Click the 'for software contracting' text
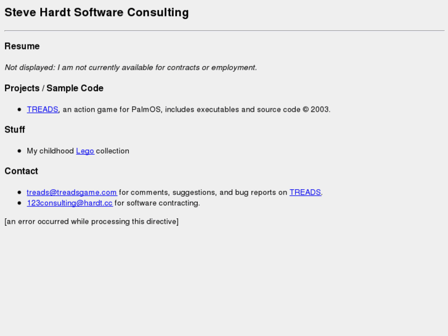 point(157,203)
